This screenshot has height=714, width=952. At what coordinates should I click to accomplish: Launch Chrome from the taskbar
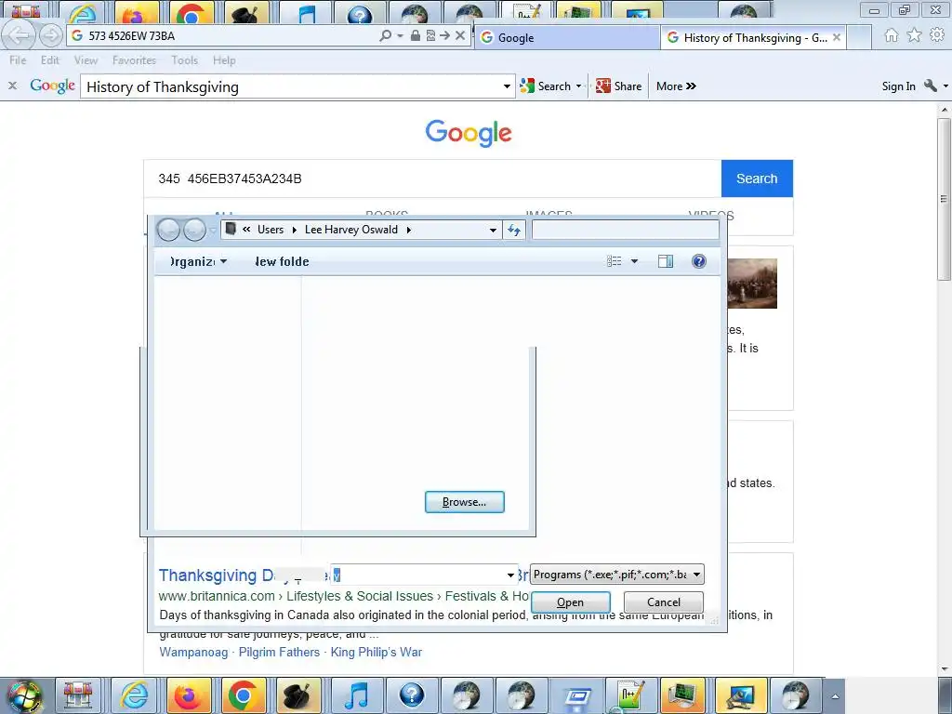[x=243, y=695]
